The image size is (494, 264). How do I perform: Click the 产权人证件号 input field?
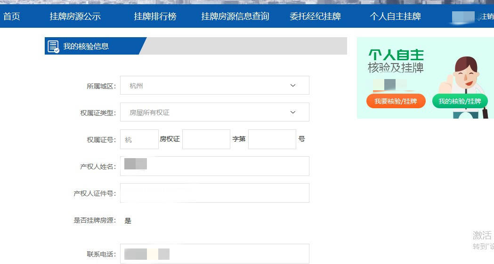pyautogui.click(x=215, y=193)
